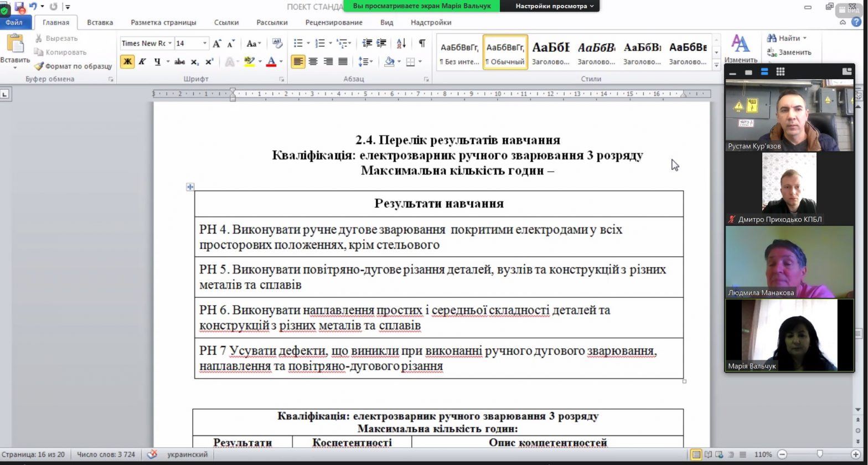
Task: Switch to the Разметка страницы tab
Action: tap(163, 22)
